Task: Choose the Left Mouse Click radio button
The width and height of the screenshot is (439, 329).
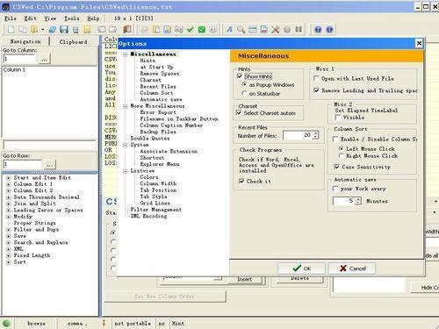Action: pos(341,148)
